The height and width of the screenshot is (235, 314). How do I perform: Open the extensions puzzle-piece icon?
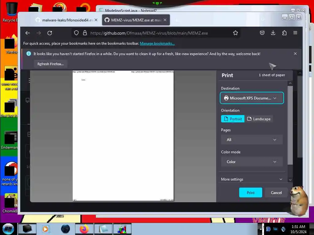(x=284, y=33)
